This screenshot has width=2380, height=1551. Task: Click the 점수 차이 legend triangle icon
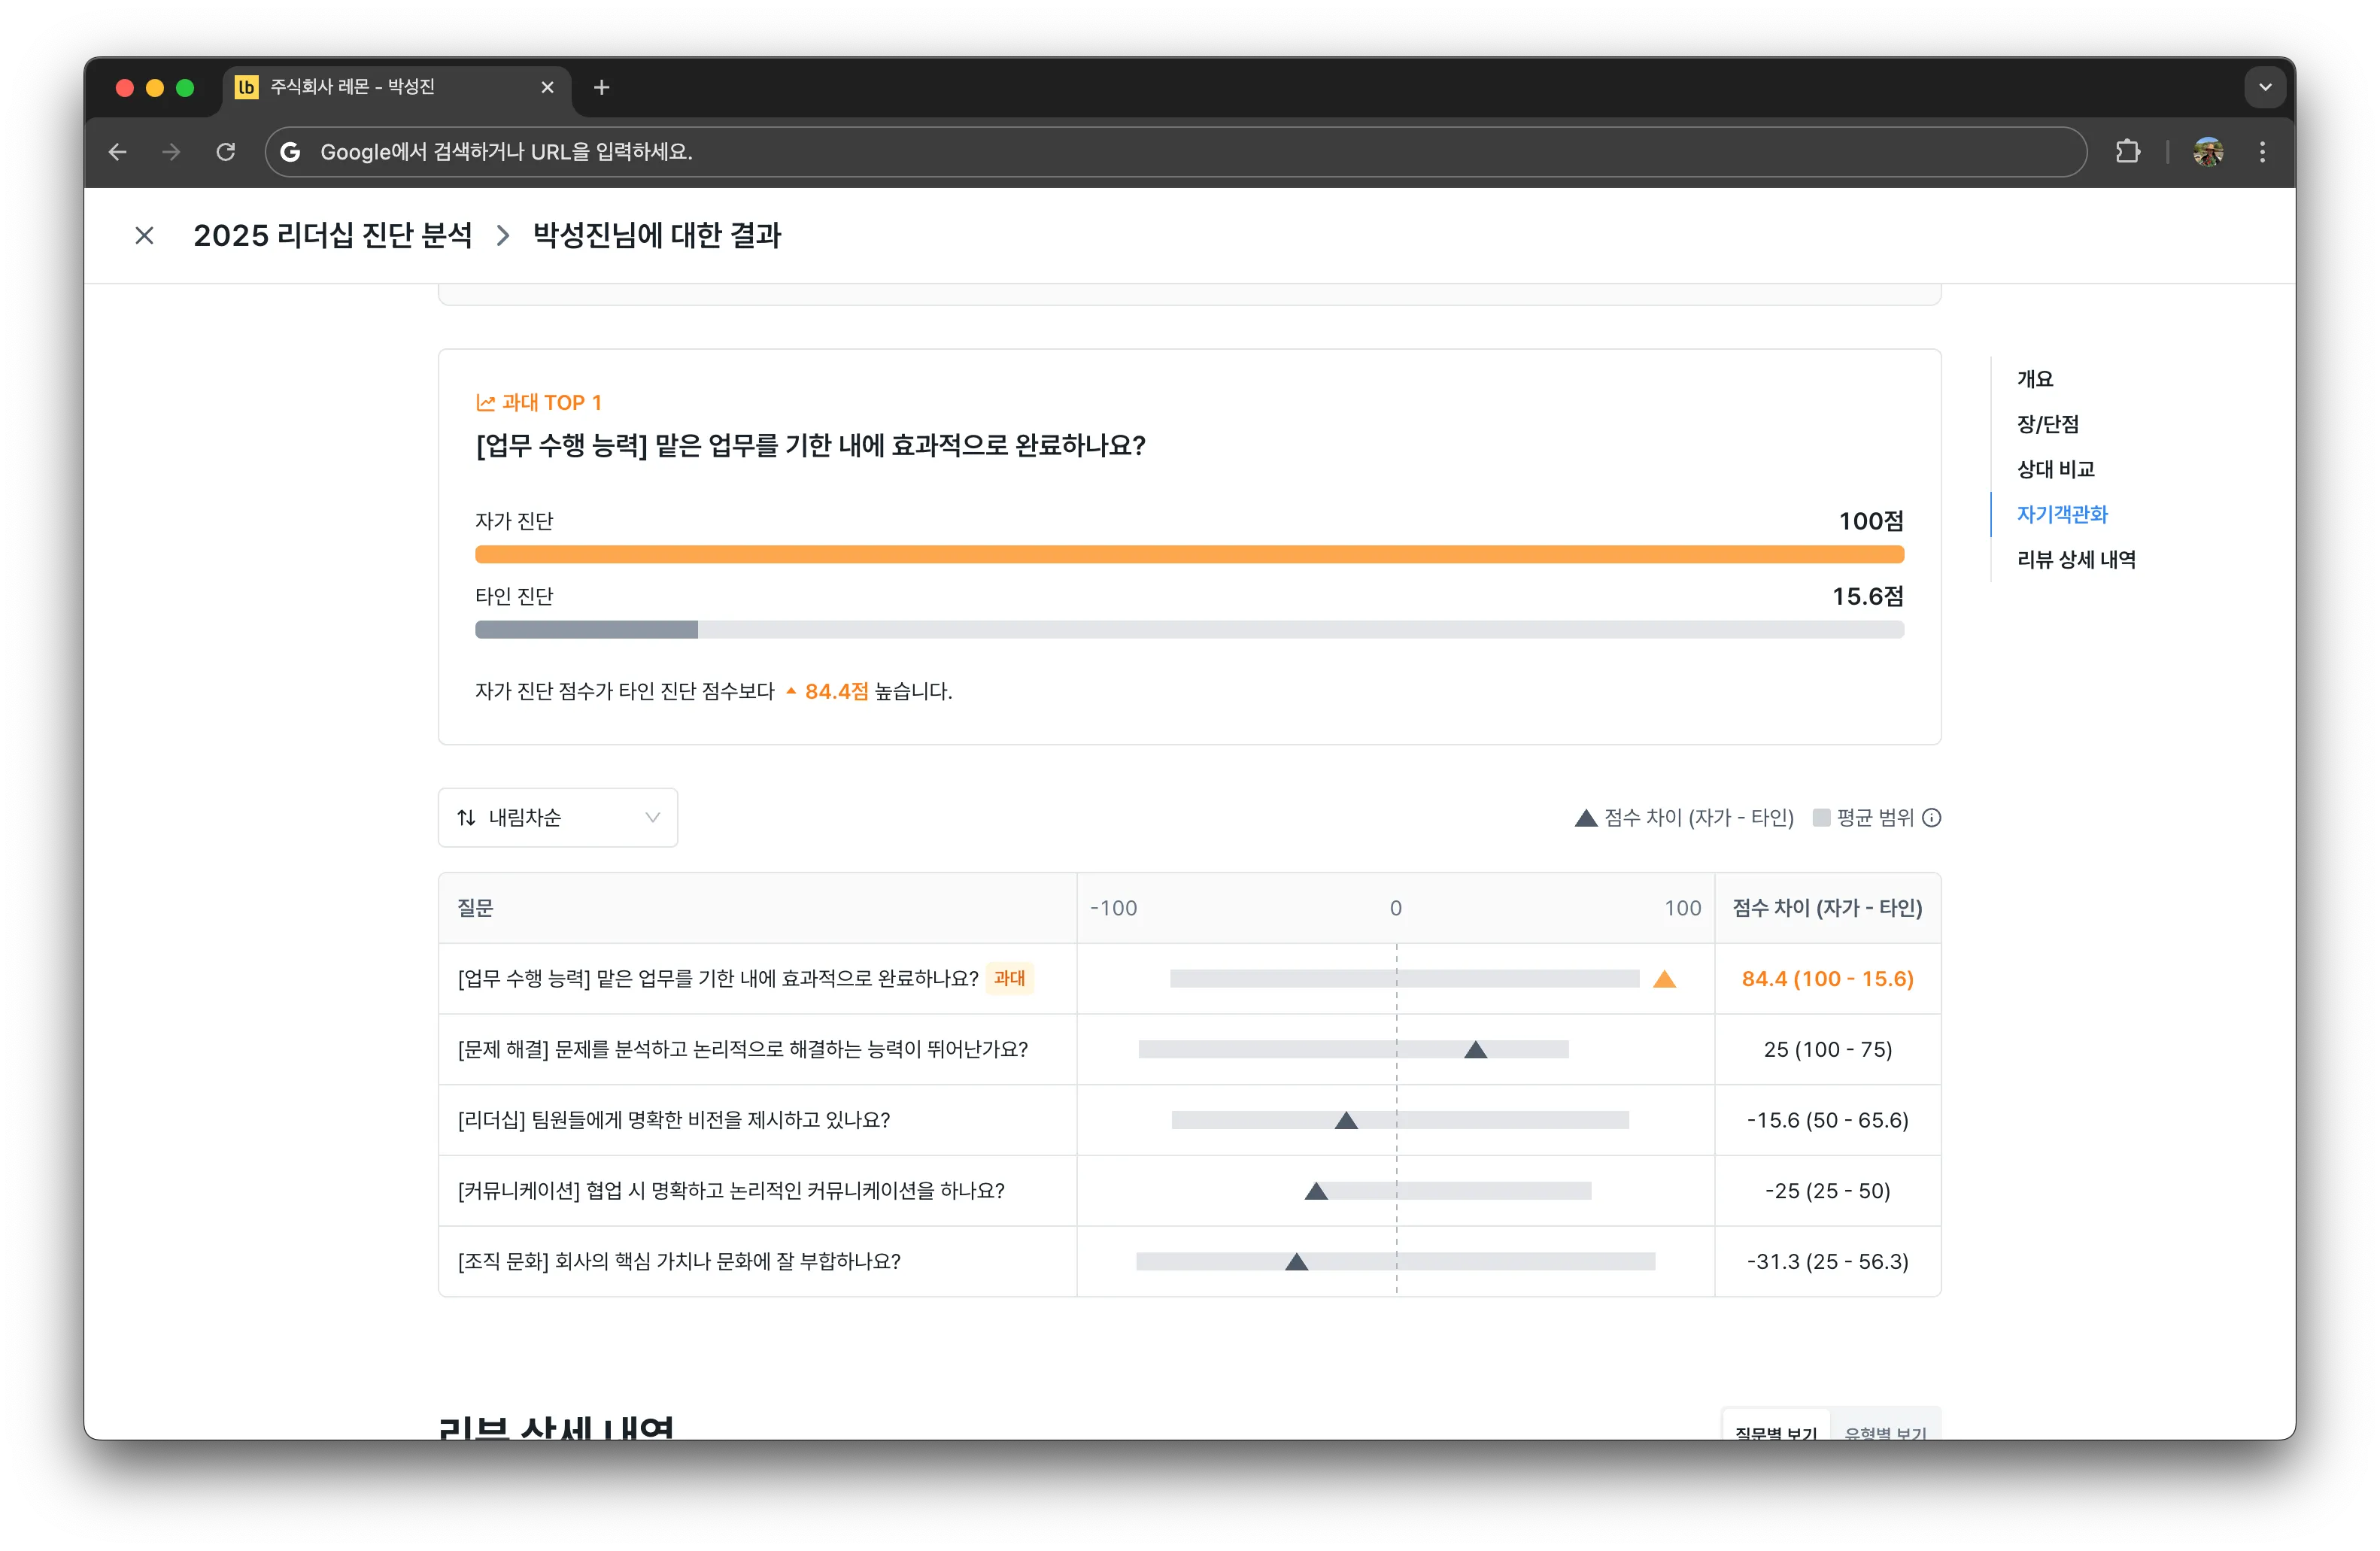1585,818
